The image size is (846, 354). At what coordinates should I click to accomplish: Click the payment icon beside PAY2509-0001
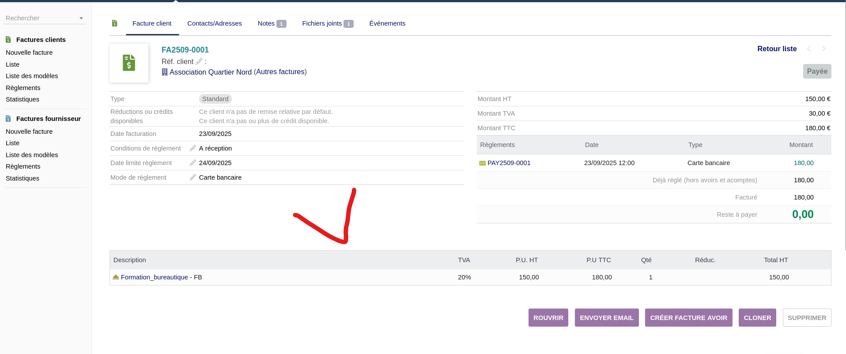point(482,163)
